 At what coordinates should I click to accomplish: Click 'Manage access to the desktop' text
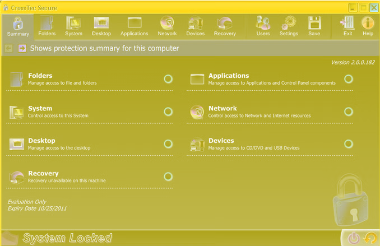pyautogui.click(x=59, y=148)
